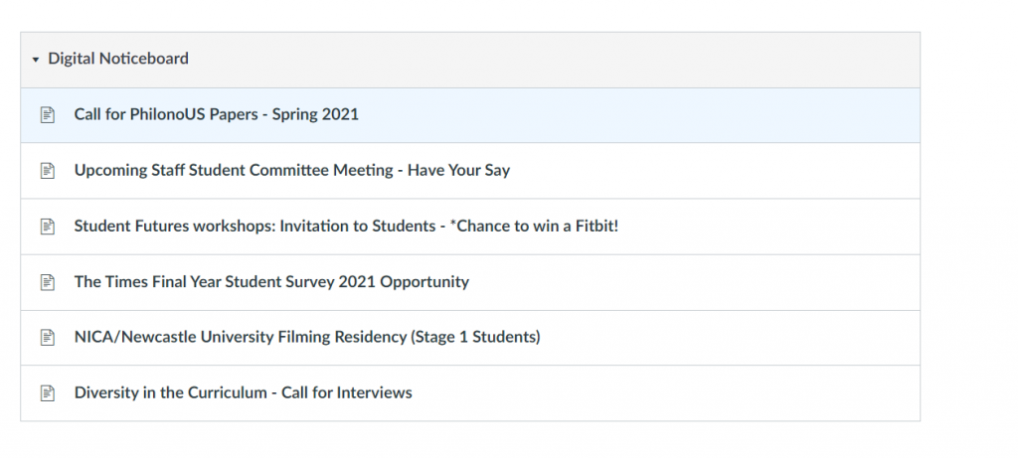This screenshot has width=1018, height=458.
Task: Click blank space in the Times Survey row
Action: point(696,282)
